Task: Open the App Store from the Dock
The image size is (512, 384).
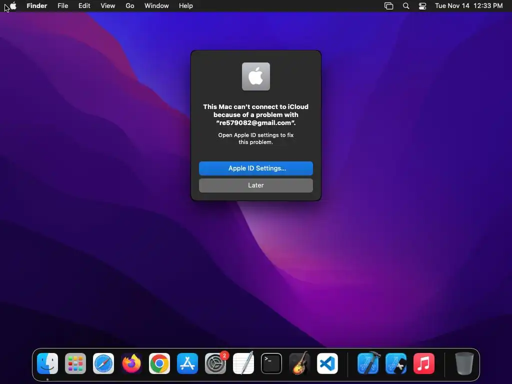Action: pyautogui.click(x=187, y=363)
